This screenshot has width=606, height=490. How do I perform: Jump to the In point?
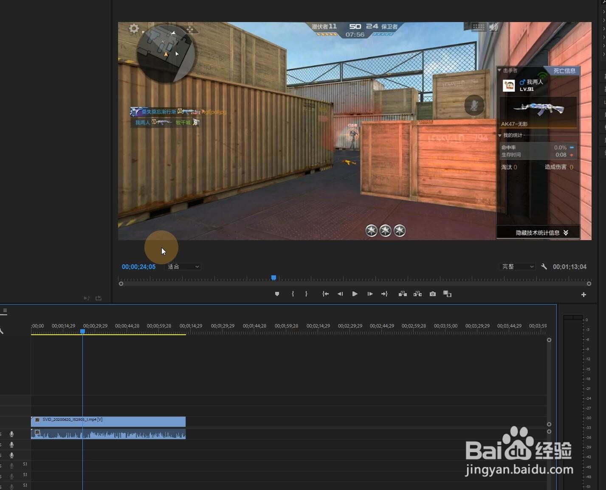[x=325, y=294]
